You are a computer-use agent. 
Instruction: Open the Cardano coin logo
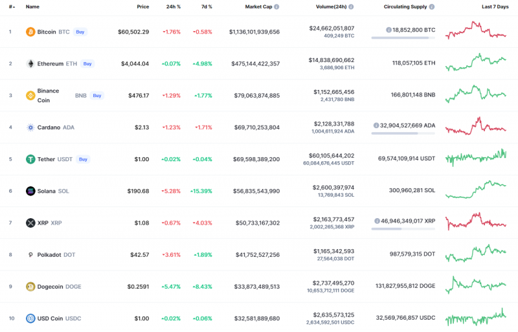(x=30, y=127)
